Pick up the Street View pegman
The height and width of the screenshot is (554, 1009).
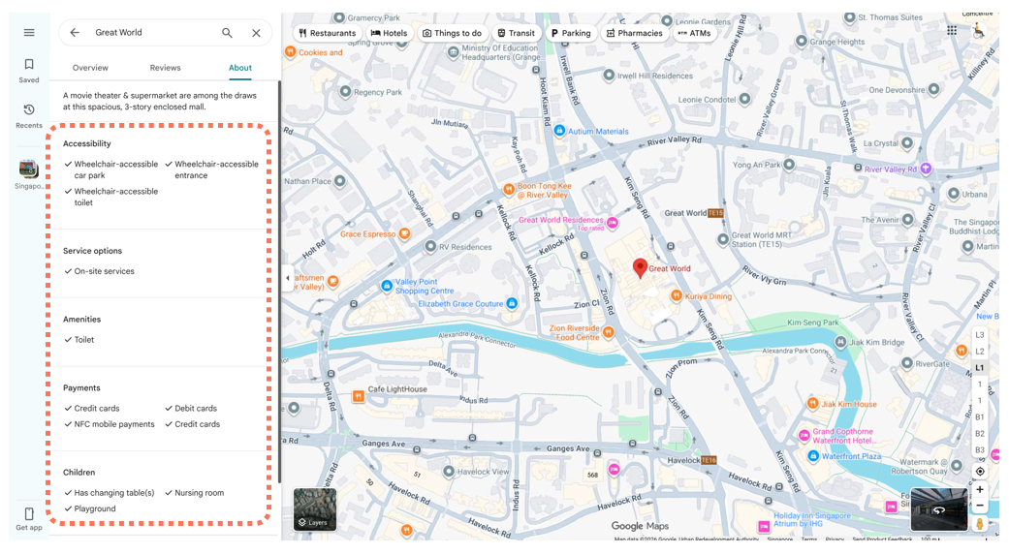coord(979,524)
